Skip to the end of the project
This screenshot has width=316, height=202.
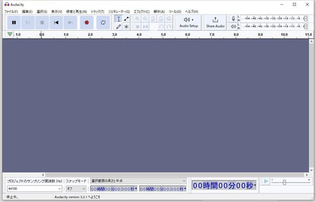[x=71, y=22]
